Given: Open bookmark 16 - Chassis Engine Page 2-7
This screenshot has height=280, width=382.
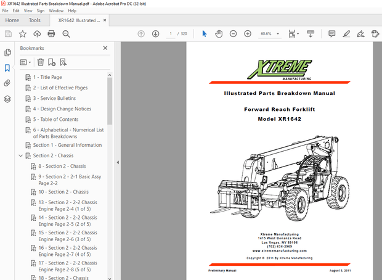Looking at the screenshot, I should [68, 251].
